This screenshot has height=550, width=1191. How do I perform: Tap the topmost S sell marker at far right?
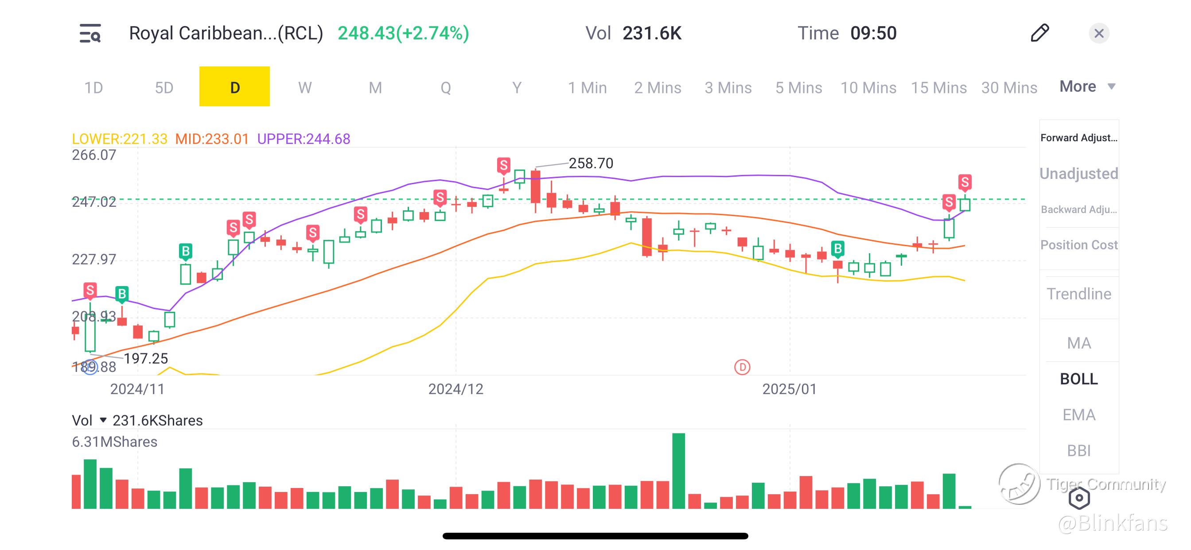(x=965, y=182)
